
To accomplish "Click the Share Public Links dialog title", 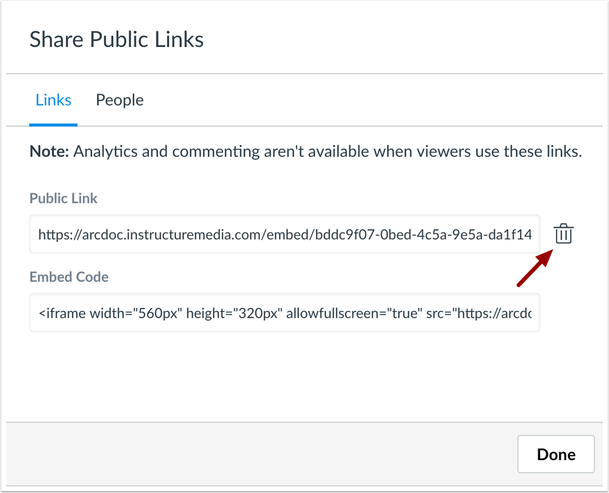I will 116,38.
